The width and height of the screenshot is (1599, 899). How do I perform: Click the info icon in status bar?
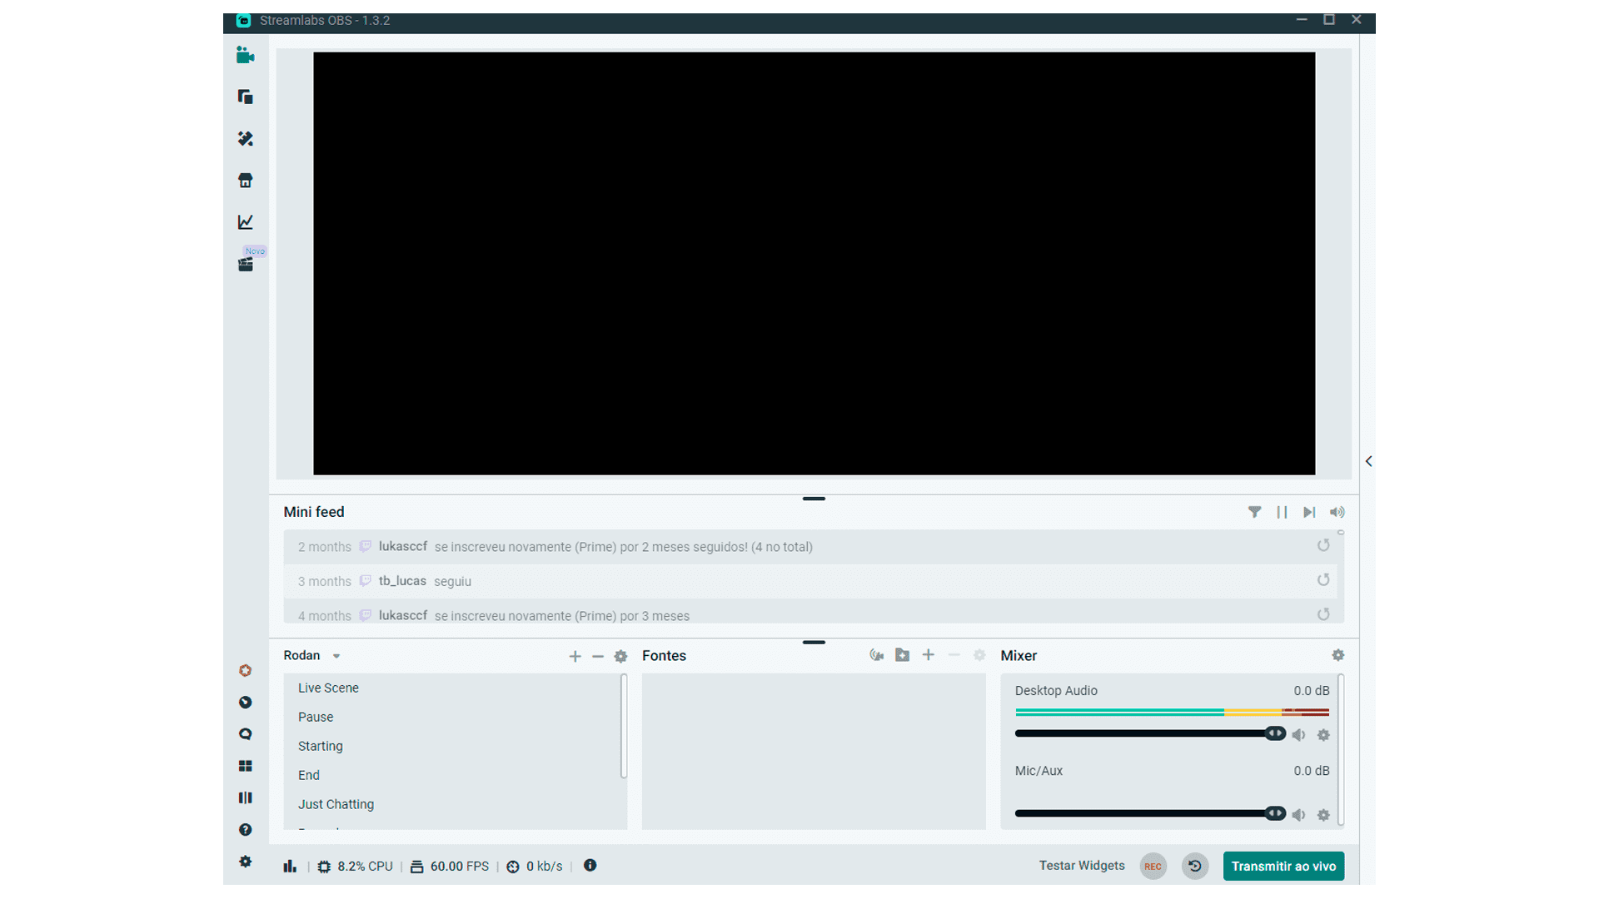pyautogui.click(x=590, y=866)
